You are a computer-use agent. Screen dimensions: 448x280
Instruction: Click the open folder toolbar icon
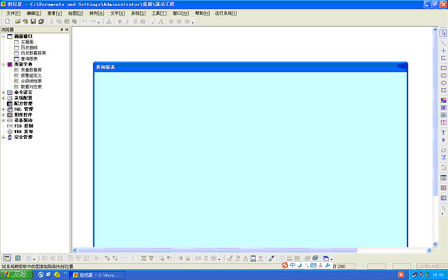[18, 22]
